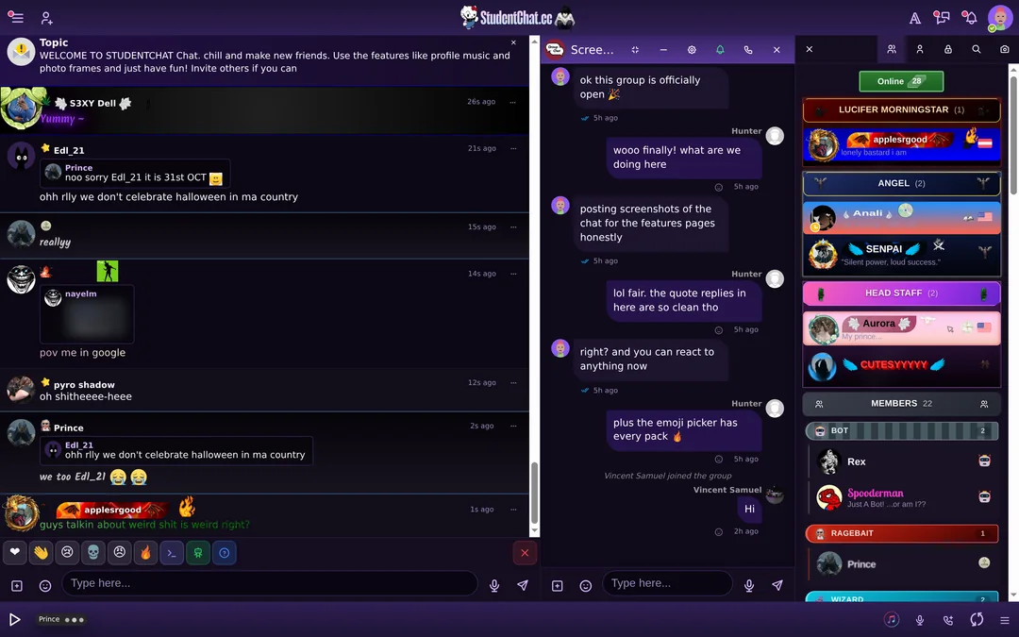Collapse the MEMBERS 22 section header

pyautogui.click(x=901, y=404)
